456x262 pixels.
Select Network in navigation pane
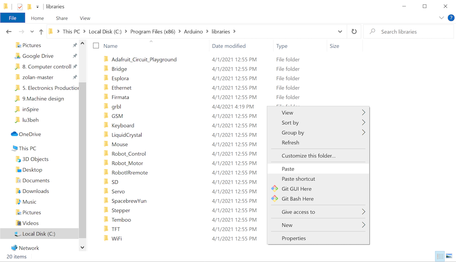point(29,248)
